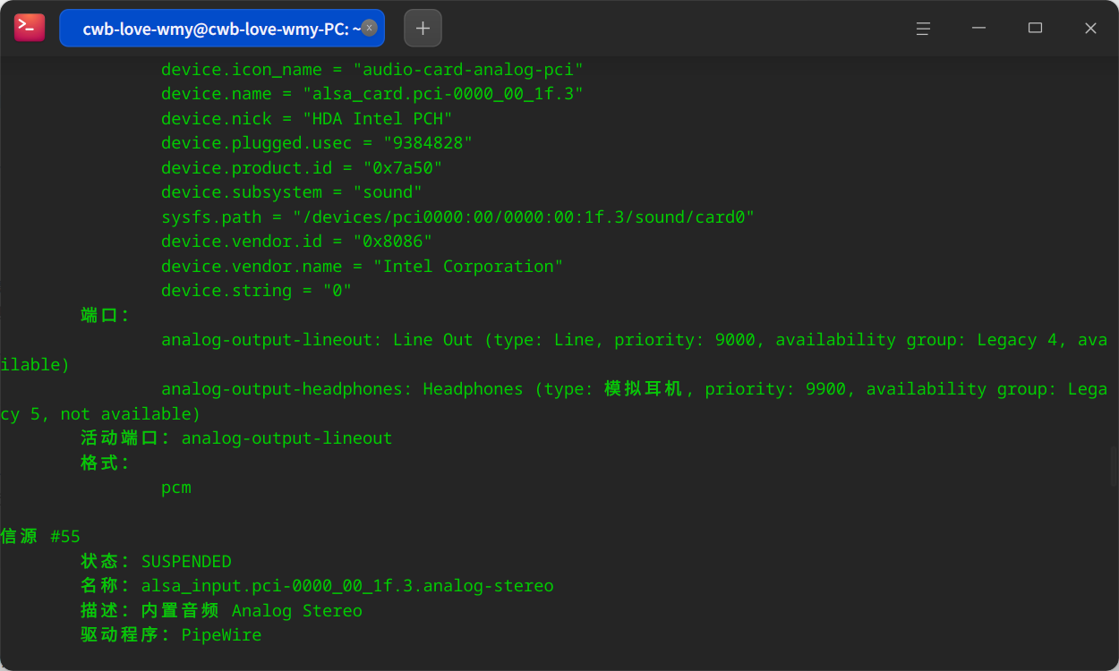
Task: Close the terminal window
Action: (x=1090, y=28)
